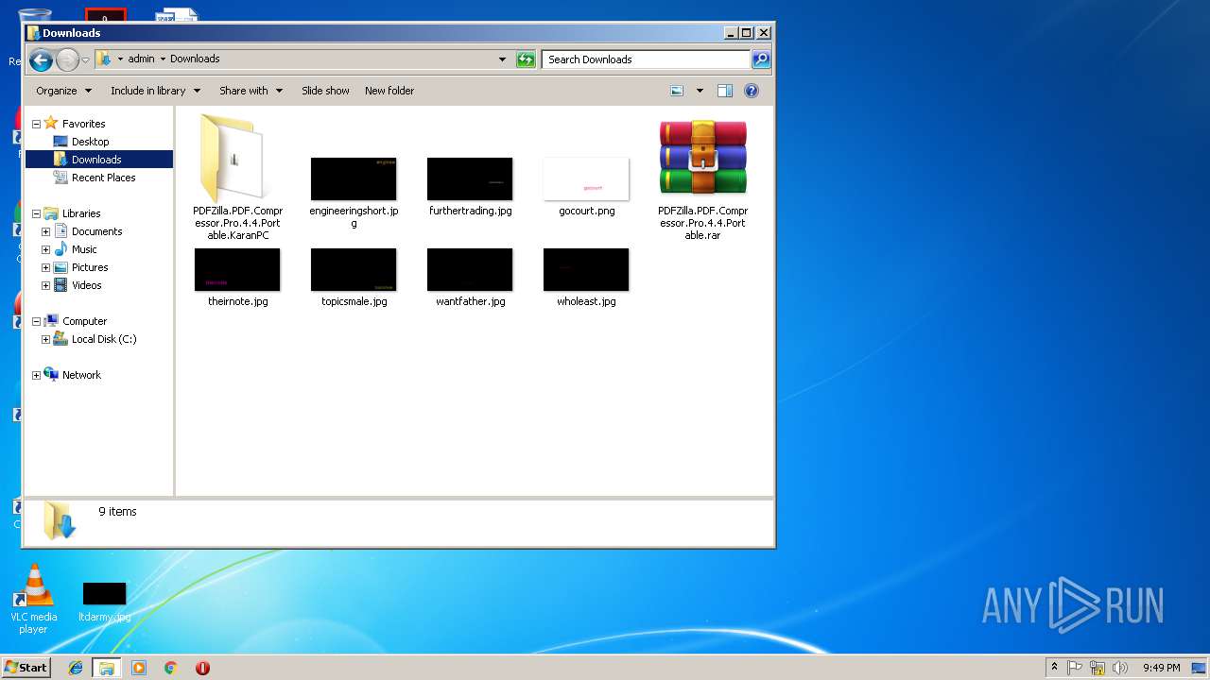Select VLC media player desktop shortcut
This screenshot has height=680, width=1210.
click(33, 599)
